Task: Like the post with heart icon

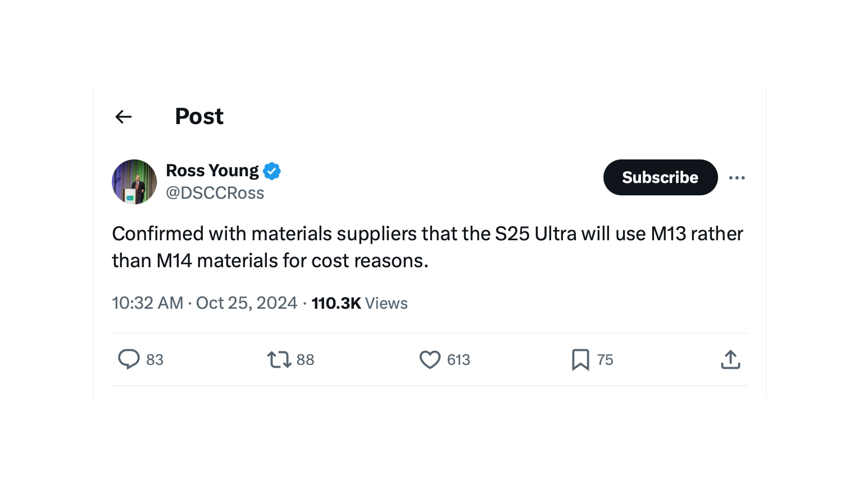Action: click(x=430, y=359)
